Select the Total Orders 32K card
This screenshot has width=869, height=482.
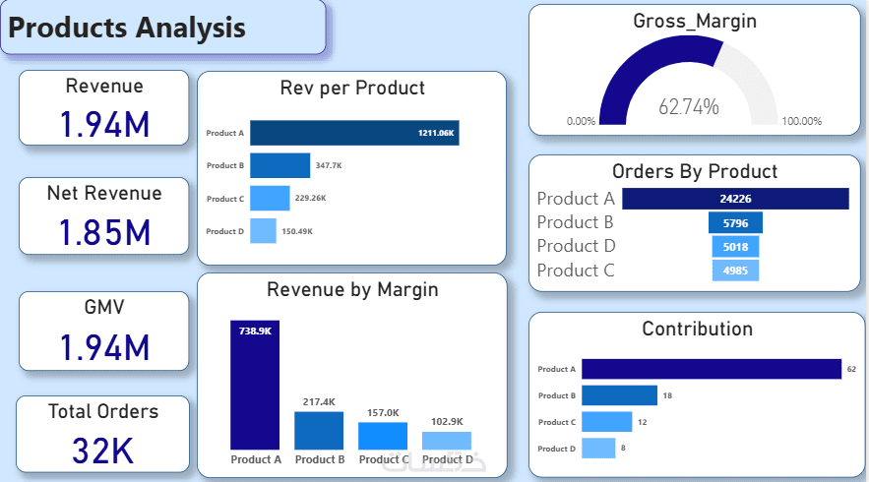tap(103, 435)
